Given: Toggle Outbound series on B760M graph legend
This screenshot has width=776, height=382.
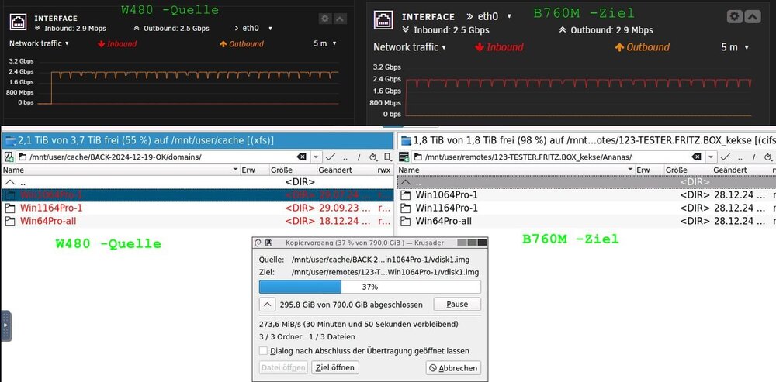Looking at the screenshot, I should (643, 47).
